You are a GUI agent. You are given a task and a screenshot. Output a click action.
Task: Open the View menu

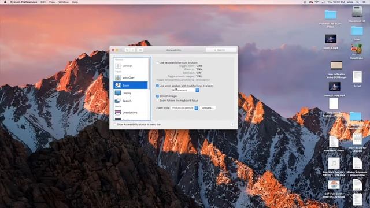(x=52, y=2)
